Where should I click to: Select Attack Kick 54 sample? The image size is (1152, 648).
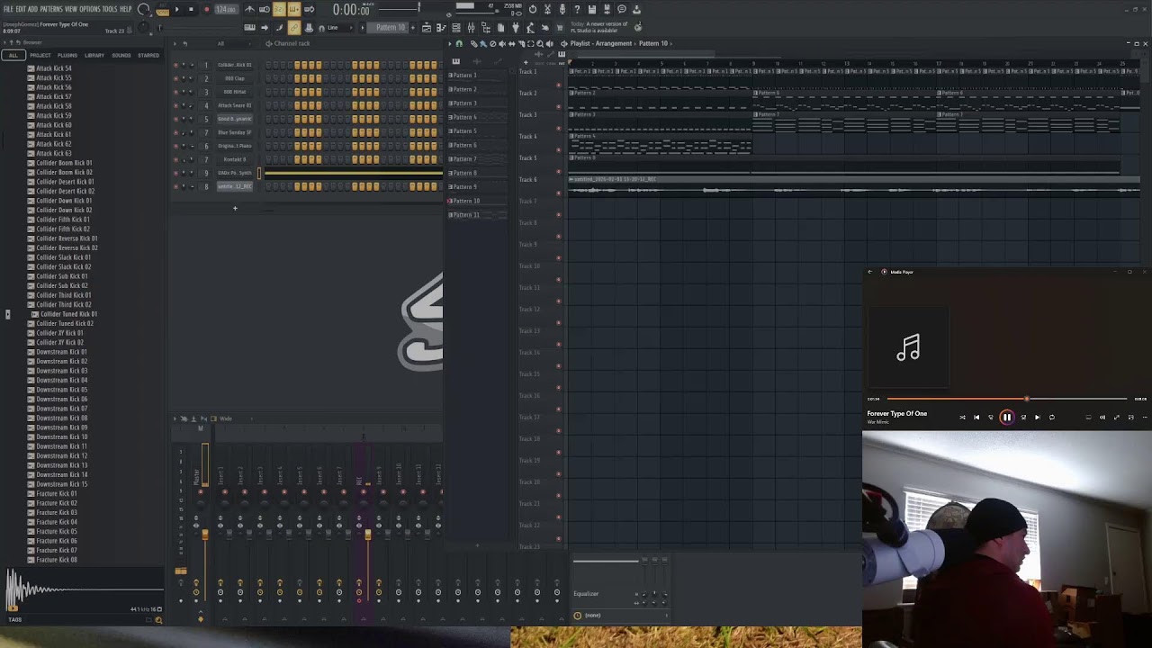pyautogui.click(x=54, y=68)
